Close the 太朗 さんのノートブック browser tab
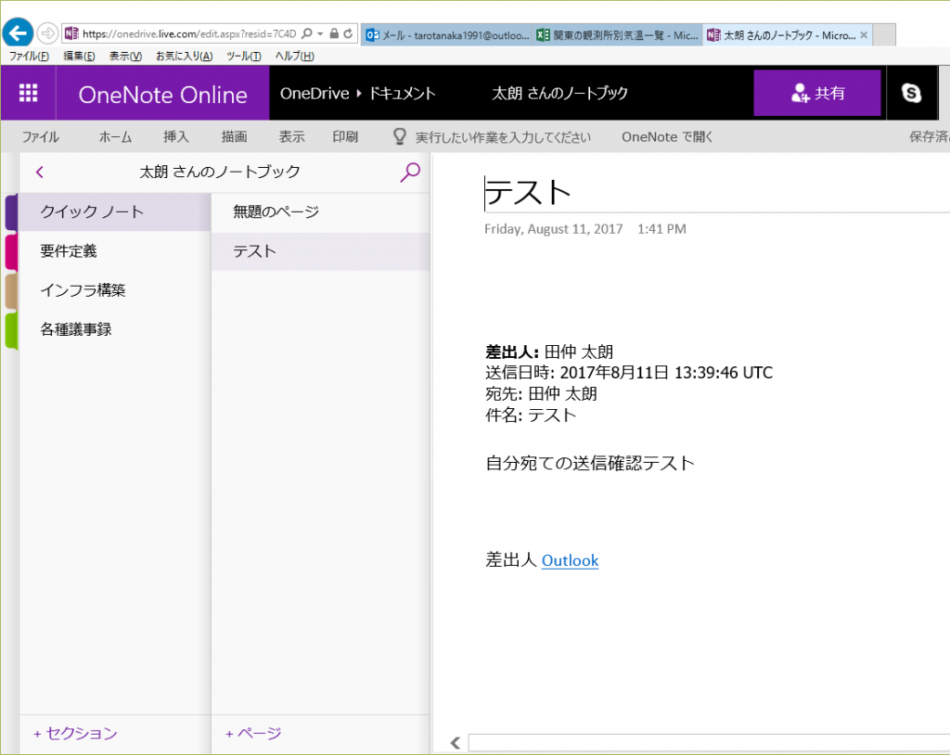Image resolution: width=950 pixels, height=755 pixels. (x=864, y=35)
